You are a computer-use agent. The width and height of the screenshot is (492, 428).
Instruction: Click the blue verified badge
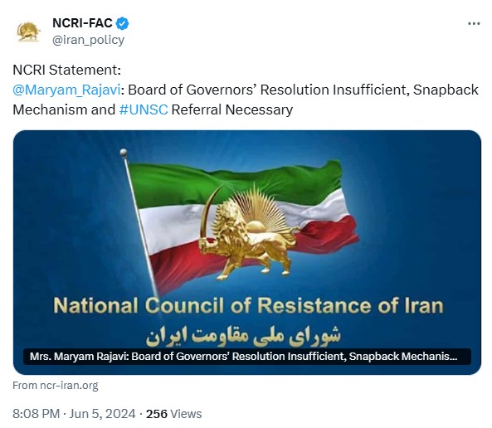(x=122, y=23)
